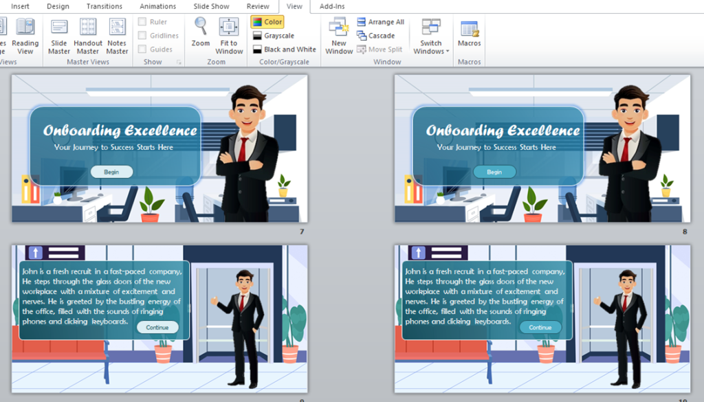Viewport: 704px width, 402px height.
Task: Switch to the Slide Show tab
Action: click(x=211, y=6)
